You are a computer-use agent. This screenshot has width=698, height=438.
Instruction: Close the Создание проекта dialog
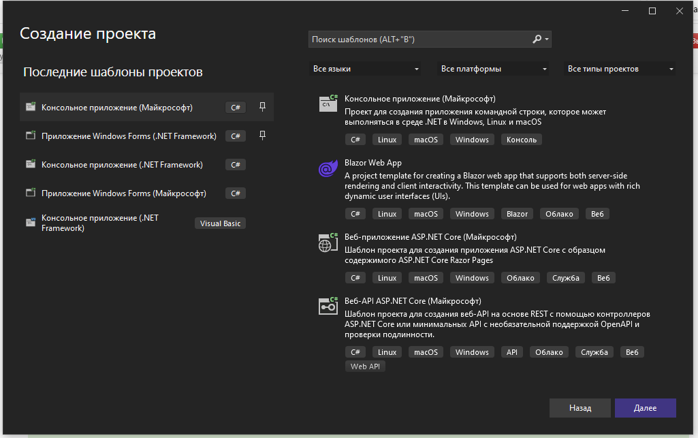click(x=680, y=11)
